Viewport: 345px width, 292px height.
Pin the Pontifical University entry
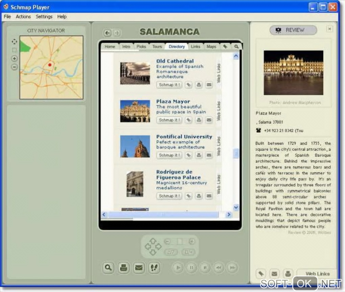pyautogui.click(x=188, y=155)
